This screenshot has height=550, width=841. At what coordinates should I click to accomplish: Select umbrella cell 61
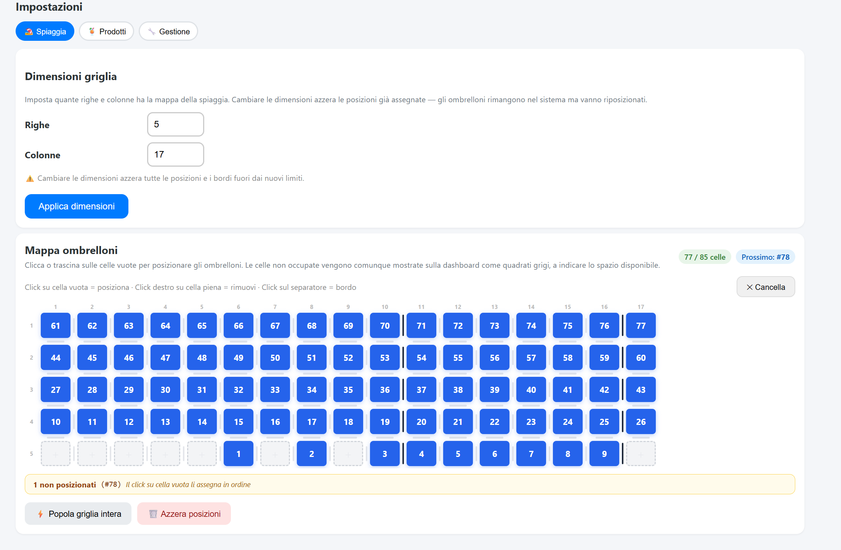[x=56, y=326]
